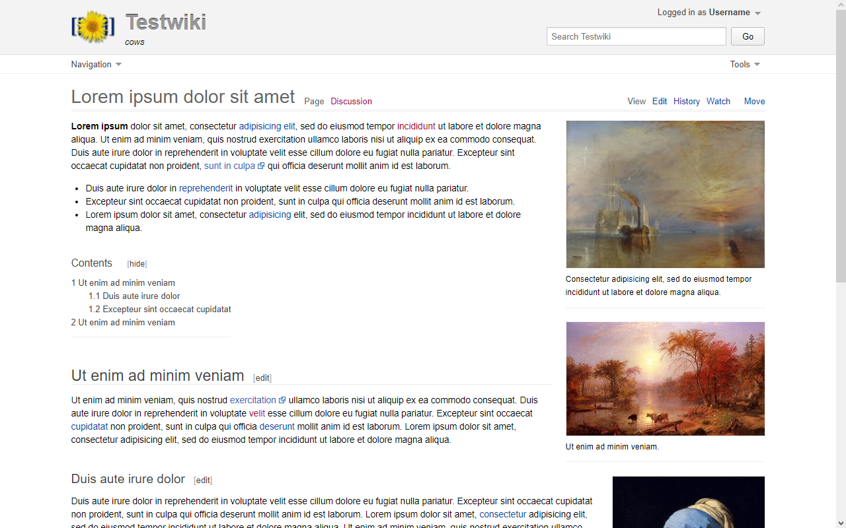
Task: Focus the Search Testwiki input field
Action: (x=636, y=36)
